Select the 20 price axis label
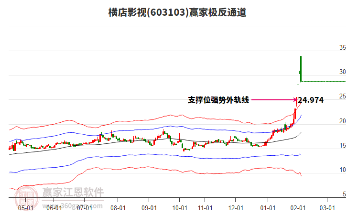The image size is (347, 215). coord(342,121)
